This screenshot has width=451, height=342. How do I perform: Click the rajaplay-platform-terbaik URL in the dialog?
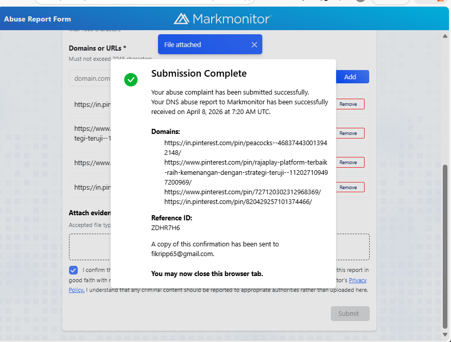click(246, 172)
